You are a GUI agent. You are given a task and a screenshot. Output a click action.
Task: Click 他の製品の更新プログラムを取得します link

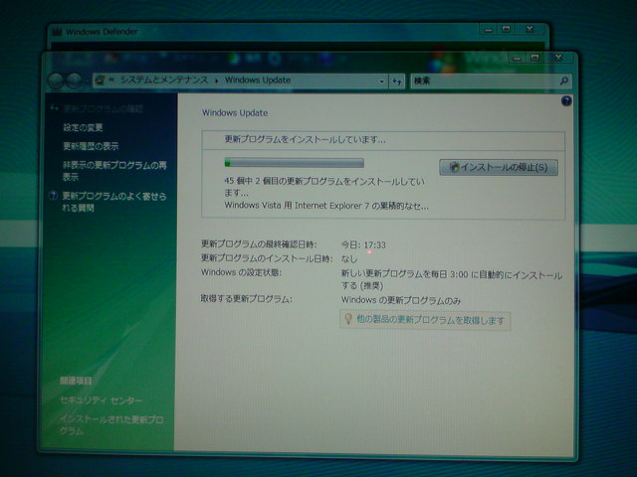(430, 320)
